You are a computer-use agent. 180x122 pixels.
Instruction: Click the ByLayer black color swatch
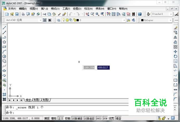[x=142, y=20]
